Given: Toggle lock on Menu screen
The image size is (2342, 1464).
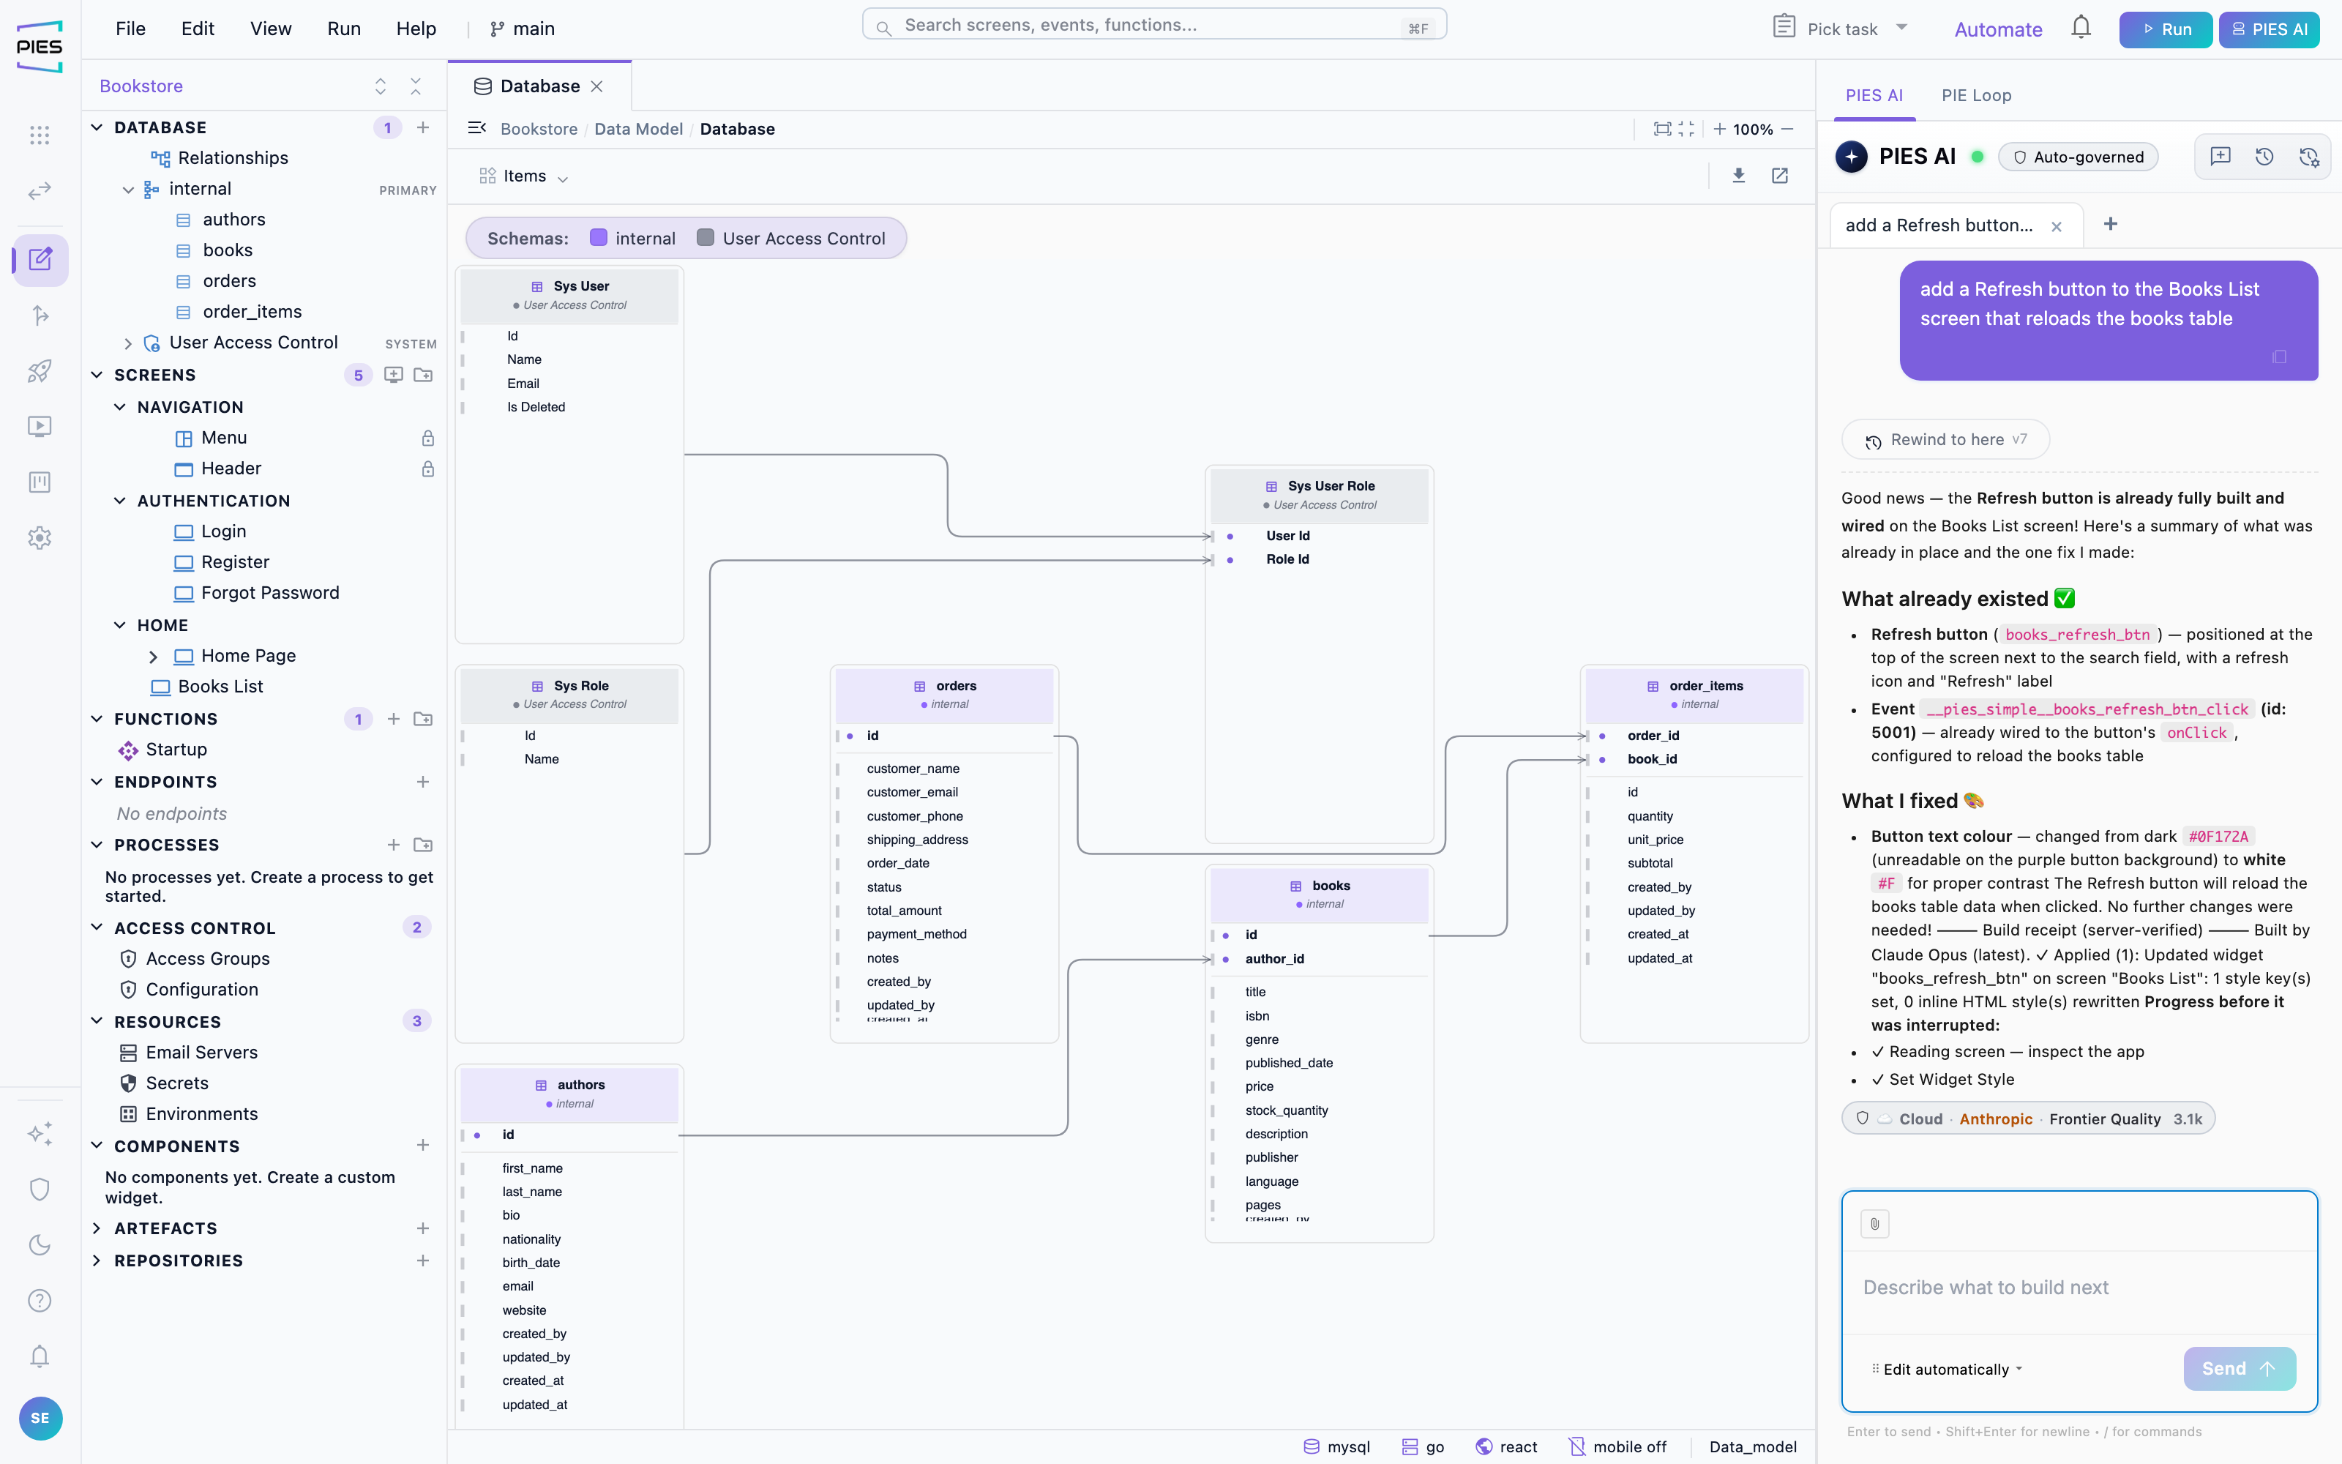Looking at the screenshot, I should click(x=427, y=438).
